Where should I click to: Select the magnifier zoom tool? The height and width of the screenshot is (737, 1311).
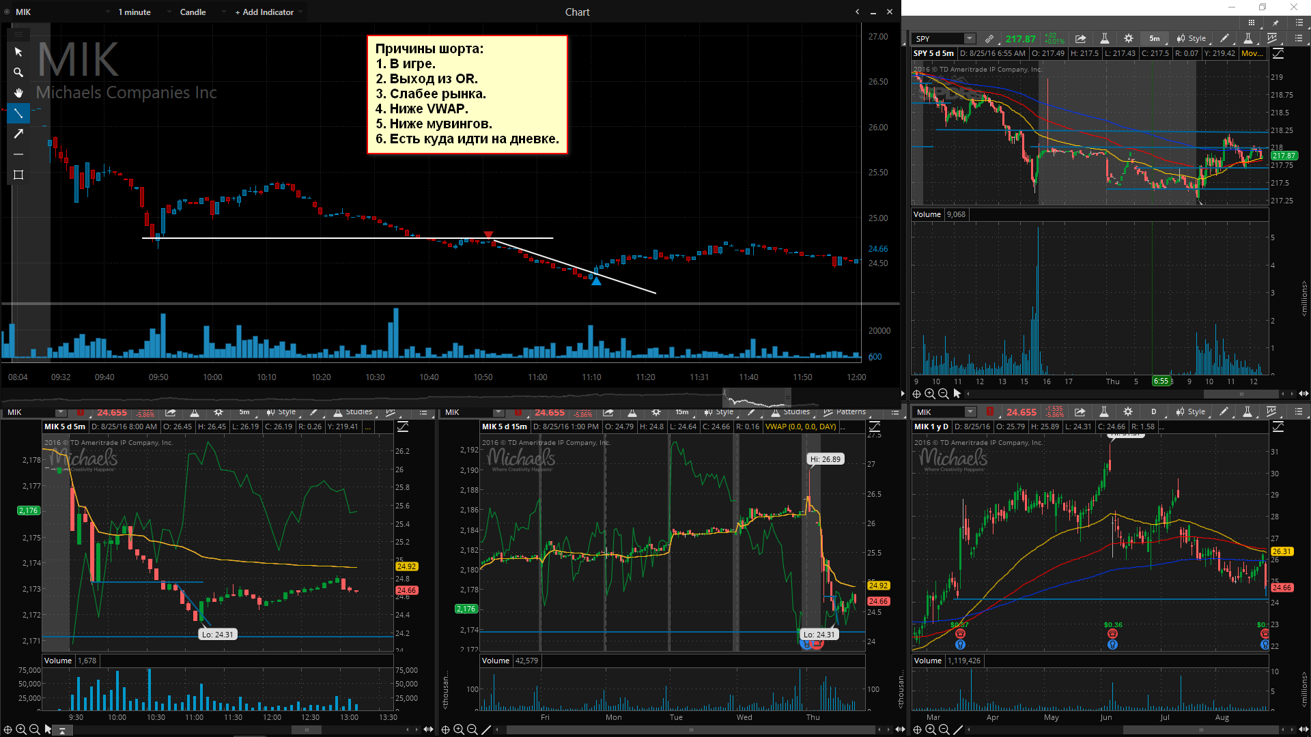click(x=18, y=72)
